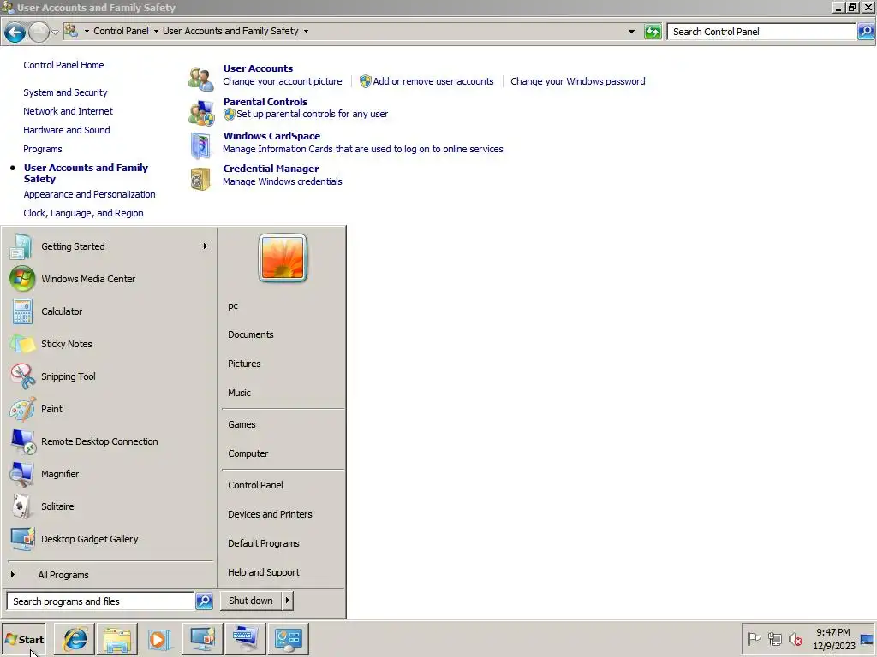Click the Search Control Panel magnifier icon
The height and width of the screenshot is (657, 877).
point(866,32)
